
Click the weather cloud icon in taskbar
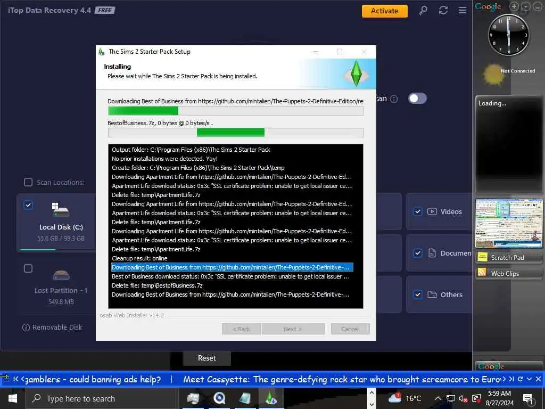[x=395, y=398]
